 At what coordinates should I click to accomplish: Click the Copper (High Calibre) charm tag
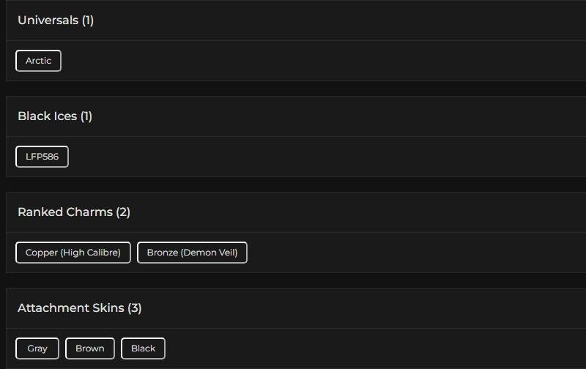tap(73, 253)
